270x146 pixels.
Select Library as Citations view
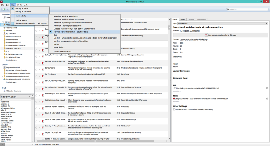click(x=23, y=12)
